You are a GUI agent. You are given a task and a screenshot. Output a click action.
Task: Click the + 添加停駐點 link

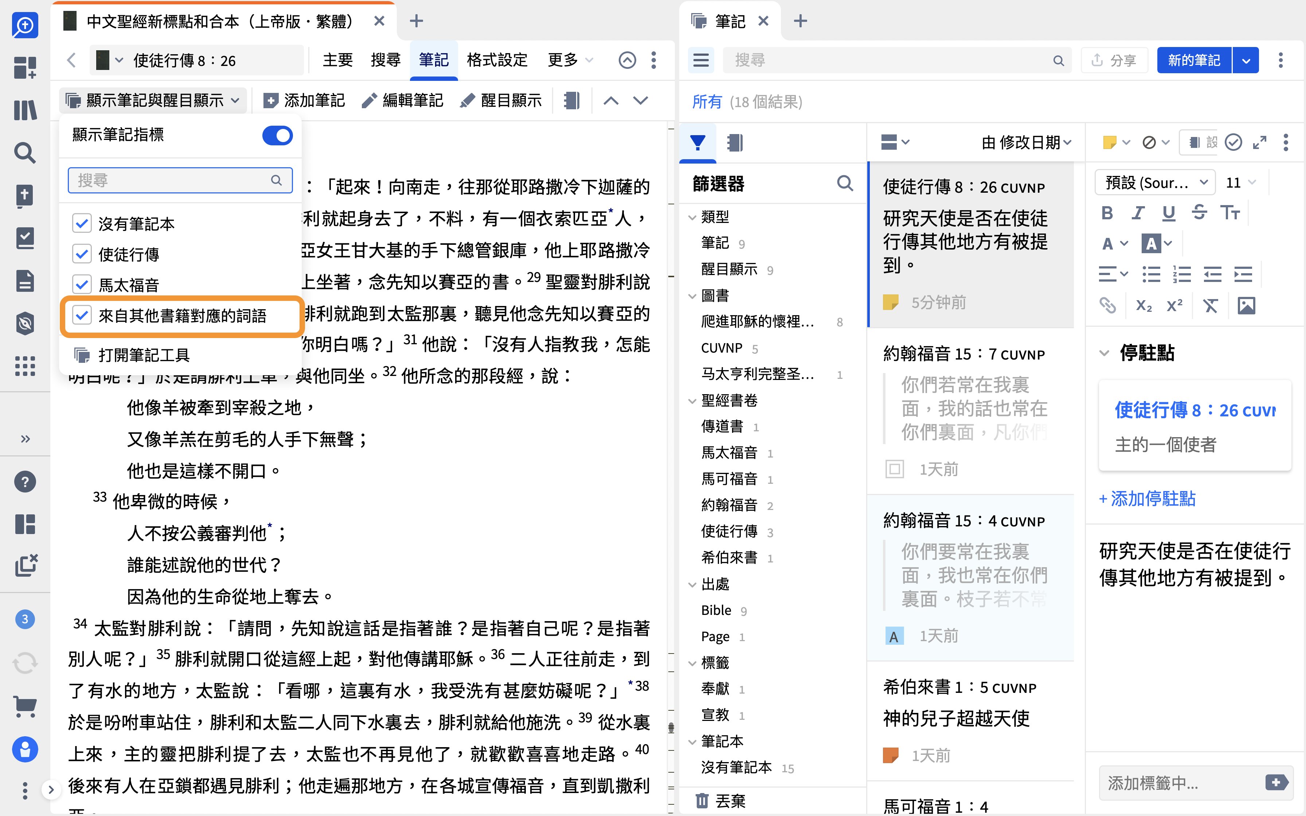1147,499
